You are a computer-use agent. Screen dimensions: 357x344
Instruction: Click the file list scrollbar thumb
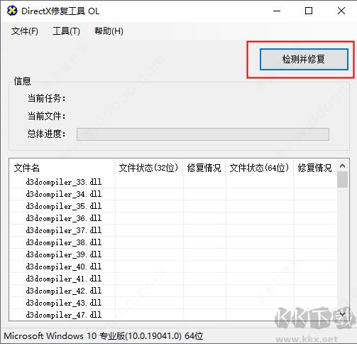click(342, 180)
